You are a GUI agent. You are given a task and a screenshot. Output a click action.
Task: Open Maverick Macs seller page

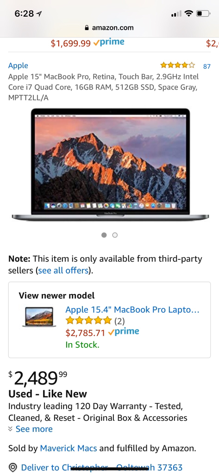tap(69, 448)
